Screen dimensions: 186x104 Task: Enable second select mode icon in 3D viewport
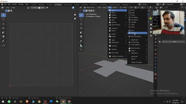[x=87, y=11]
